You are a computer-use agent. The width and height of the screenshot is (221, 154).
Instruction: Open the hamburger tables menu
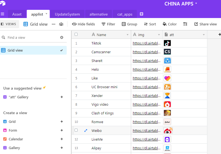[x=2, y=14]
